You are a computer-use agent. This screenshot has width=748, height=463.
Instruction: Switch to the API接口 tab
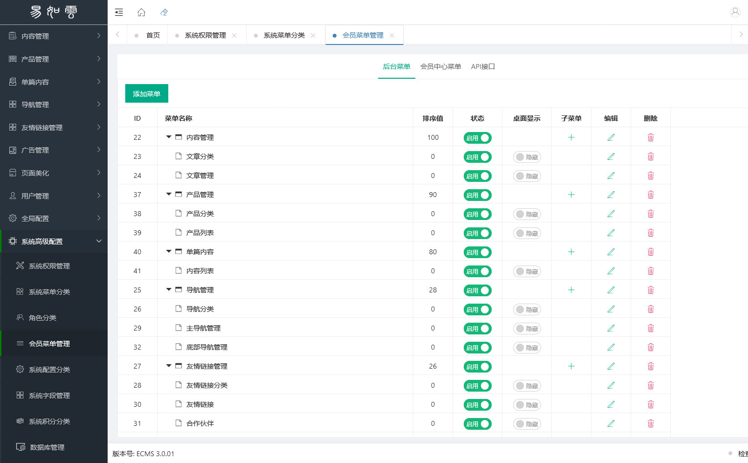483,66
